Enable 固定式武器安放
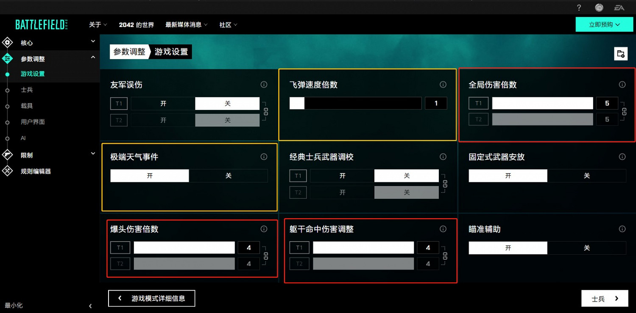Viewport: 636px width, 313px height. [508, 176]
